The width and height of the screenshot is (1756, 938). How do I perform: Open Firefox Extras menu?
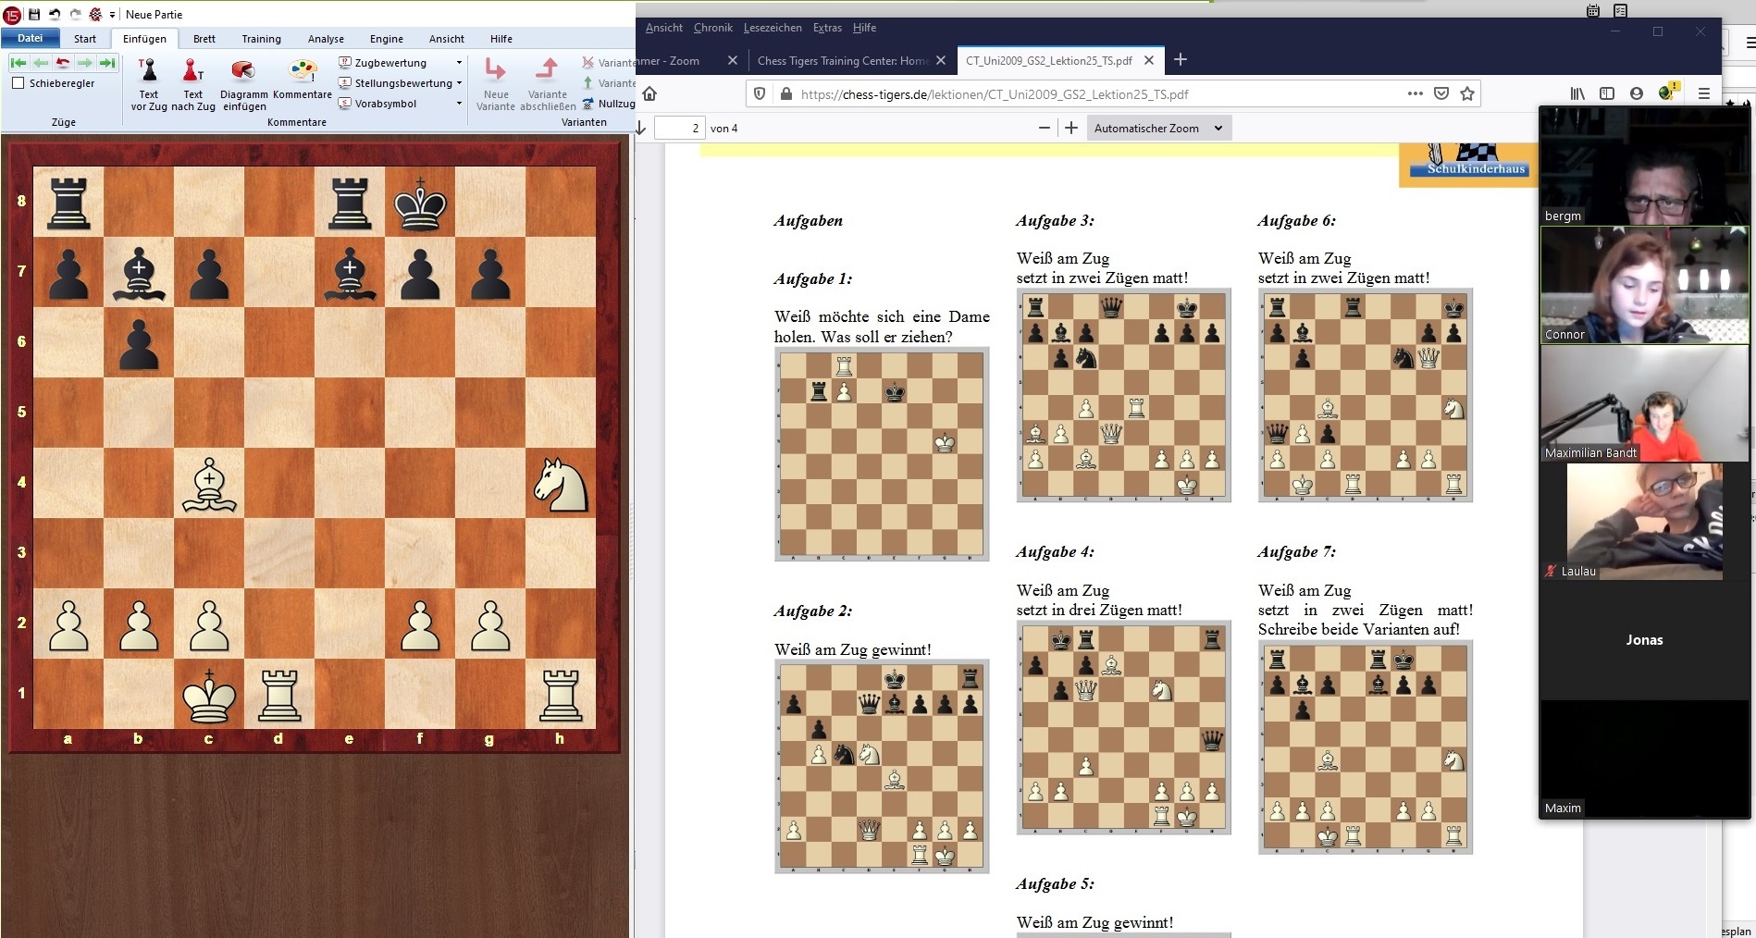point(827,28)
